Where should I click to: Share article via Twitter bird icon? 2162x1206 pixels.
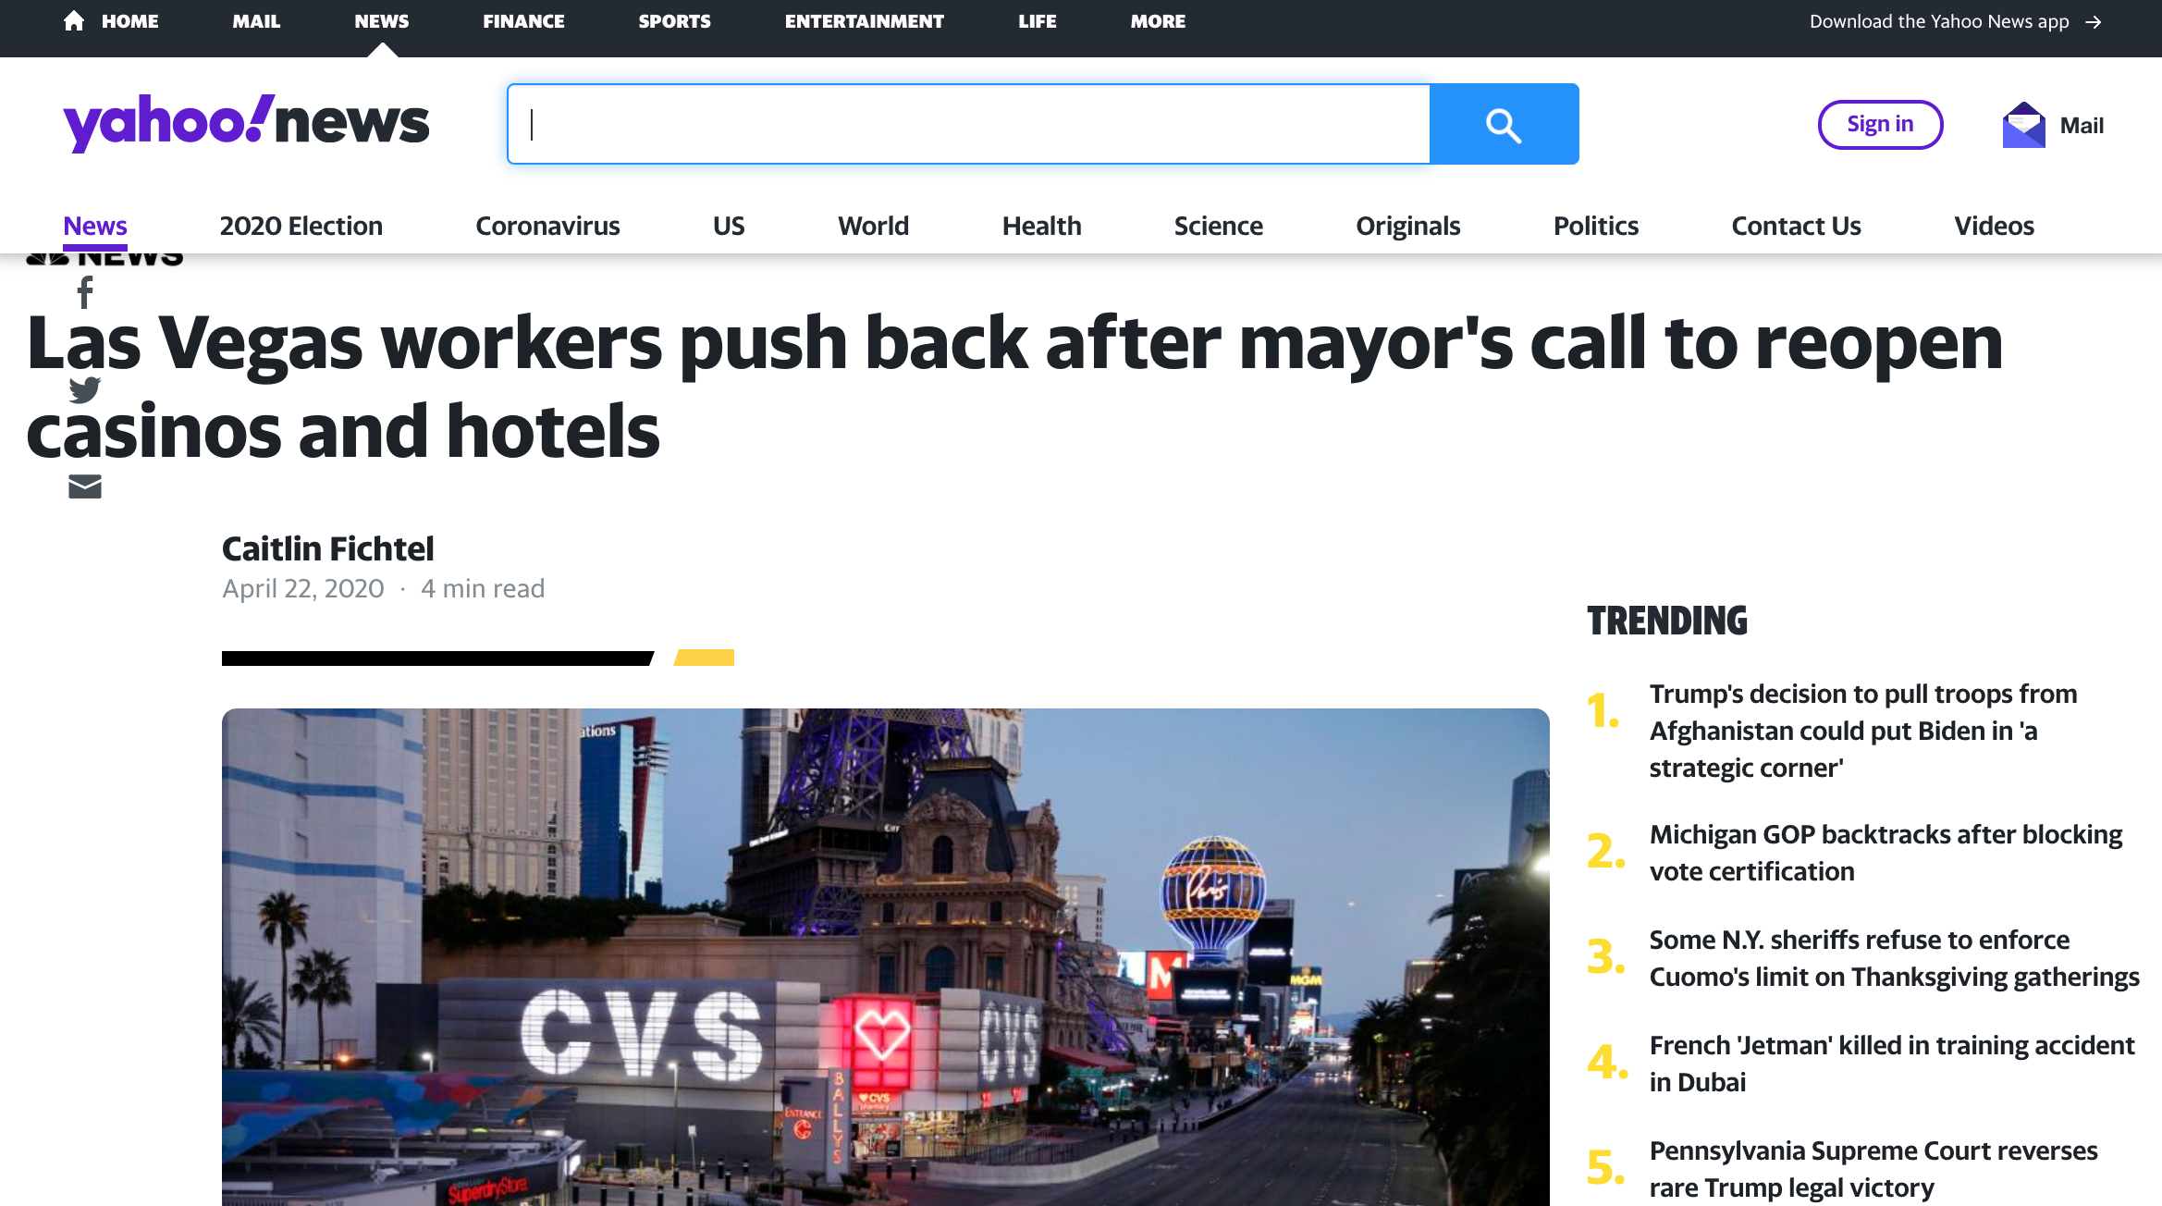click(85, 389)
